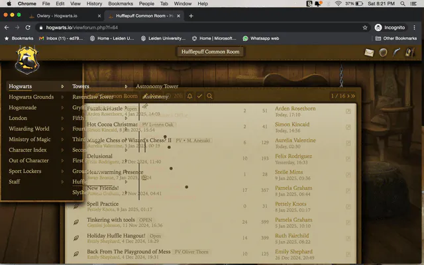
Task: Open Chrome History menu
Action: pyautogui.click(x=94, y=3)
